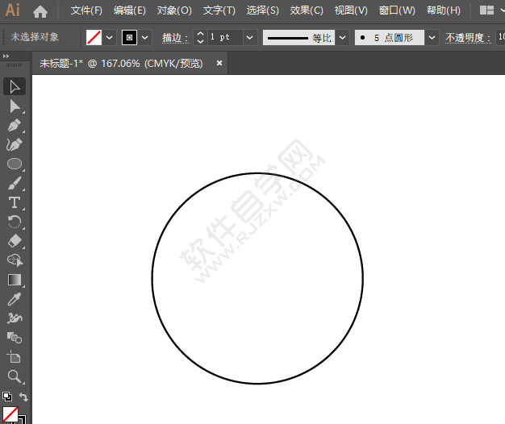Open the 文件(F) menu
The image size is (505, 424).
pos(86,10)
